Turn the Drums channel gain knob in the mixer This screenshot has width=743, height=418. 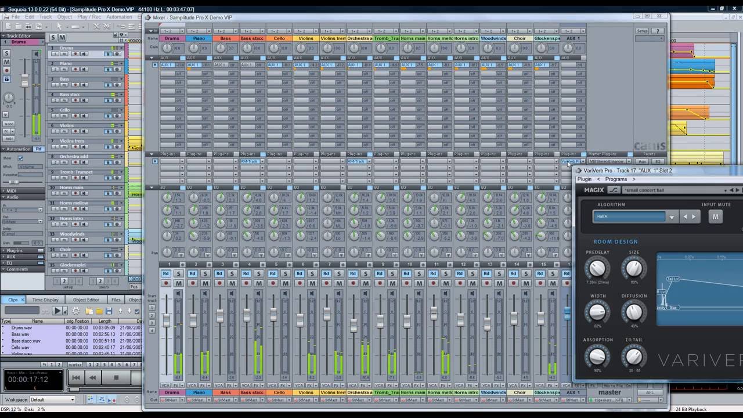[x=167, y=48]
